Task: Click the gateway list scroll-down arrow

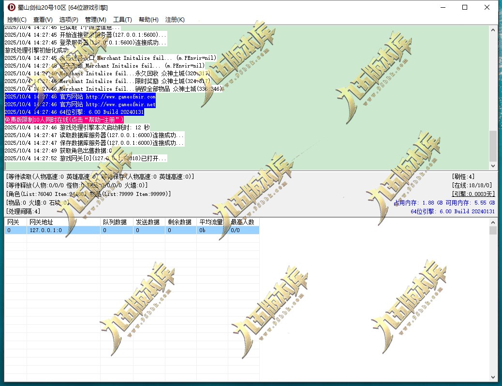Action: click(493, 377)
